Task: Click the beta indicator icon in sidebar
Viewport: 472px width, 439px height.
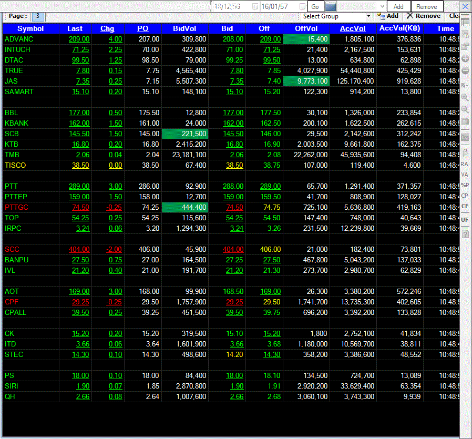Action: click(465, 152)
